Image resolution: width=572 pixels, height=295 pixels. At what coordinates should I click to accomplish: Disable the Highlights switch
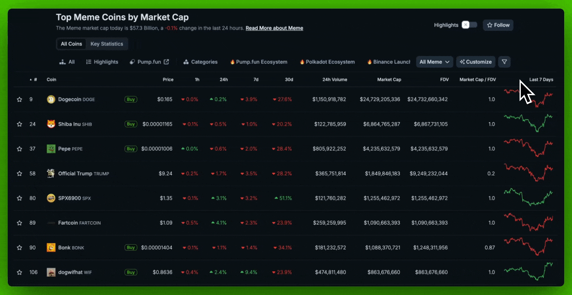click(469, 25)
